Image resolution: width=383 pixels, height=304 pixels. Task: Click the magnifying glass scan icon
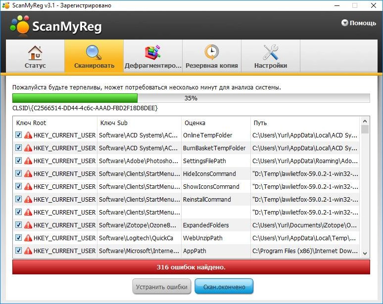[x=94, y=52]
